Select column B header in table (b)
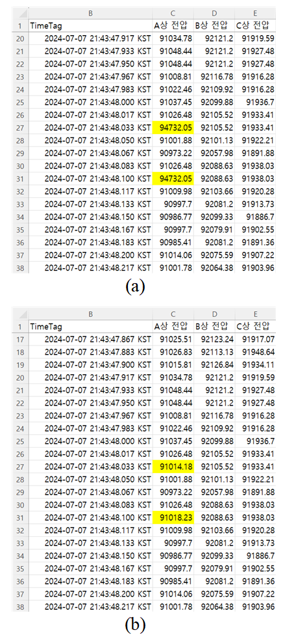The width and height of the screenshot is (285, 643). click(91, 314)
